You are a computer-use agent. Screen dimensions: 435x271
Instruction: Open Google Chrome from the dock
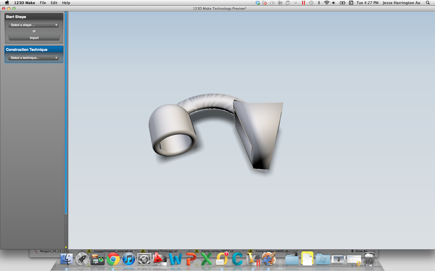tap(113, 259)
